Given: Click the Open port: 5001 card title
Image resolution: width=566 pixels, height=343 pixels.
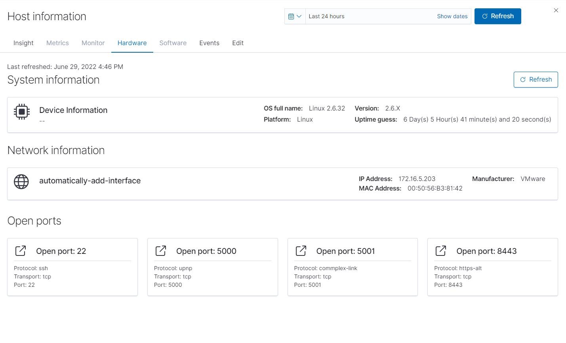Looking at the screenshot, I should point(346,251).
